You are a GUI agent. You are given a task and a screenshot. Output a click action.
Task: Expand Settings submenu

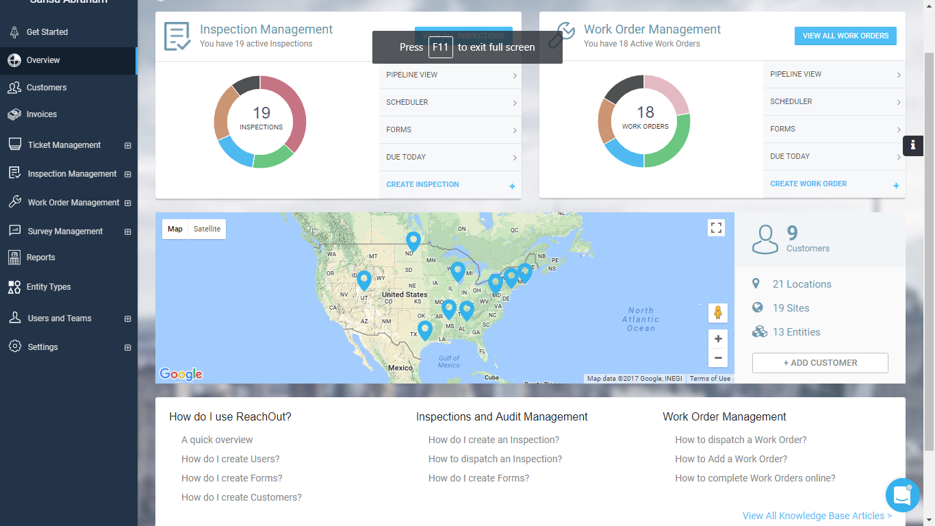[x=127, y=347]
